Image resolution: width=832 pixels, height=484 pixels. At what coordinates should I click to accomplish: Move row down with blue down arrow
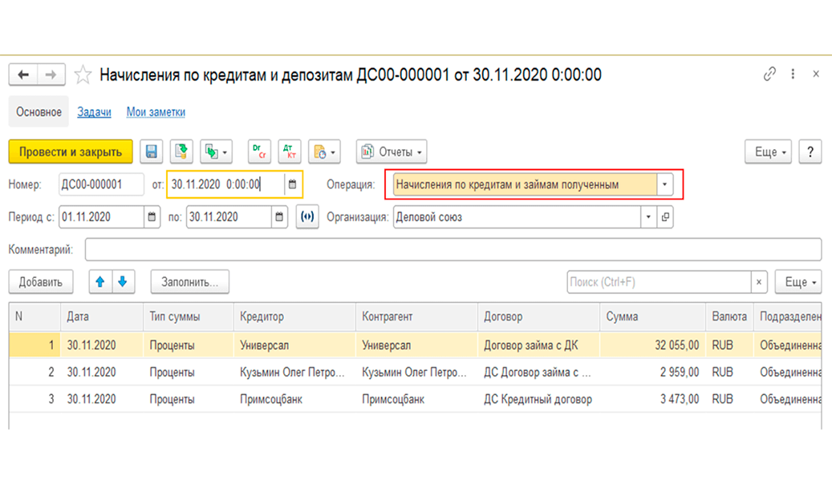(x=123, y=282)
